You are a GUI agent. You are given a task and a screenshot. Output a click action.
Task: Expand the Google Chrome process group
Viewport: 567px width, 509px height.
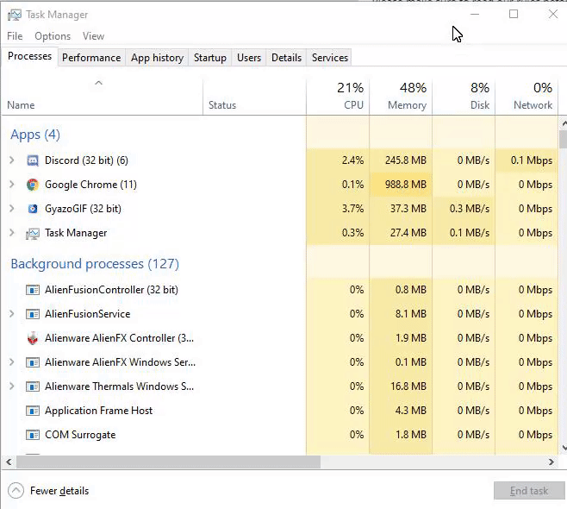point(11,185)
